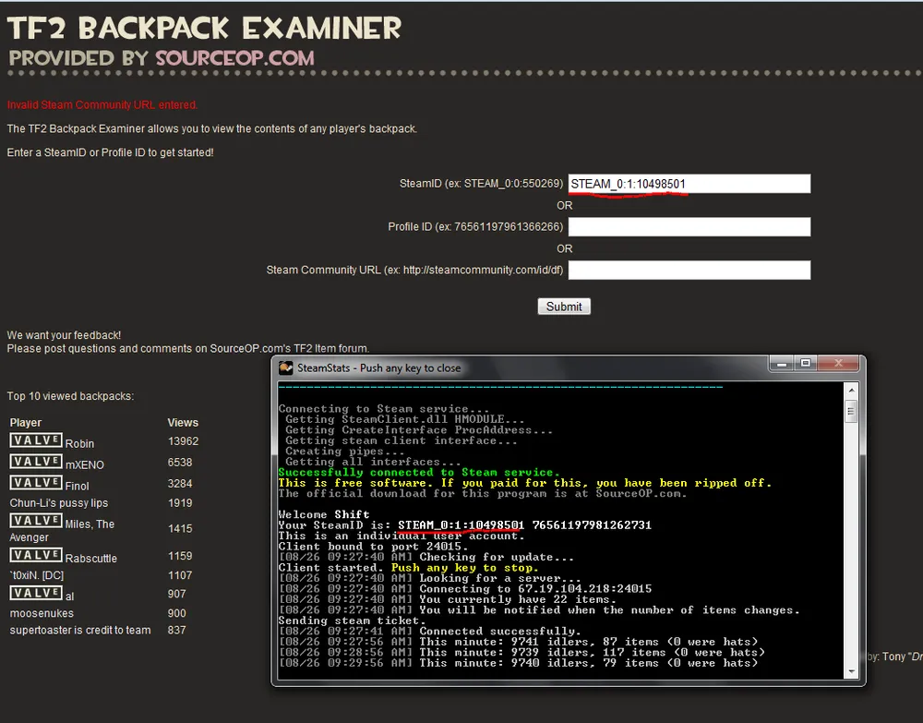
Task: Click the console scrollbar down arrow
Action: click(x=851, y=669)
